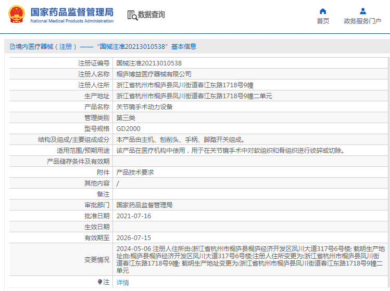Image resolution: width=390 pixels, height=291 pixels.
Task: Click the 数据查询 magnifier document icon
Action: pyautogui.click(x=132, y=15)
